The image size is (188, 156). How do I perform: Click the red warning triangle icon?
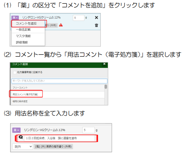point(61,25)
